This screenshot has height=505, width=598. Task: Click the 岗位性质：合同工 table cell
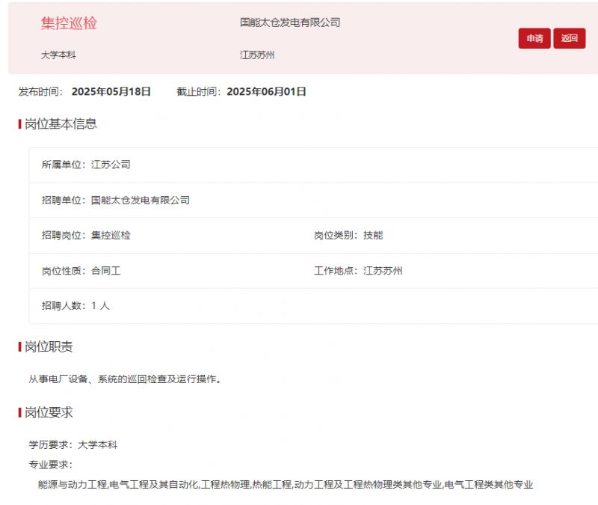[x=81, y=271]
